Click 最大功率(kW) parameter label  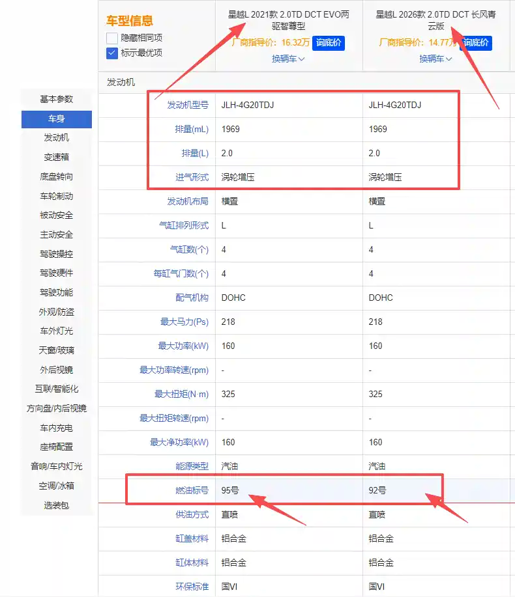(183, 346)
